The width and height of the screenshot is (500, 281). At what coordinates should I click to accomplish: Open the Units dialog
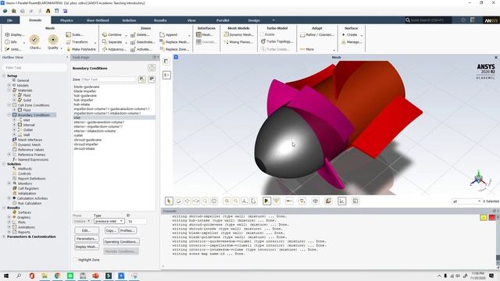[13, 49]
